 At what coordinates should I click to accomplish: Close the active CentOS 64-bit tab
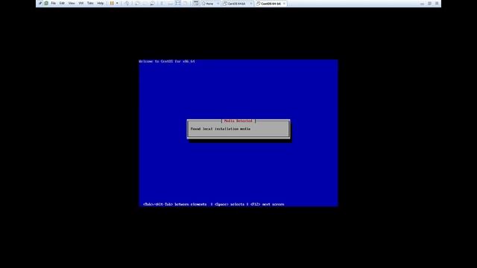coord(284,4)
